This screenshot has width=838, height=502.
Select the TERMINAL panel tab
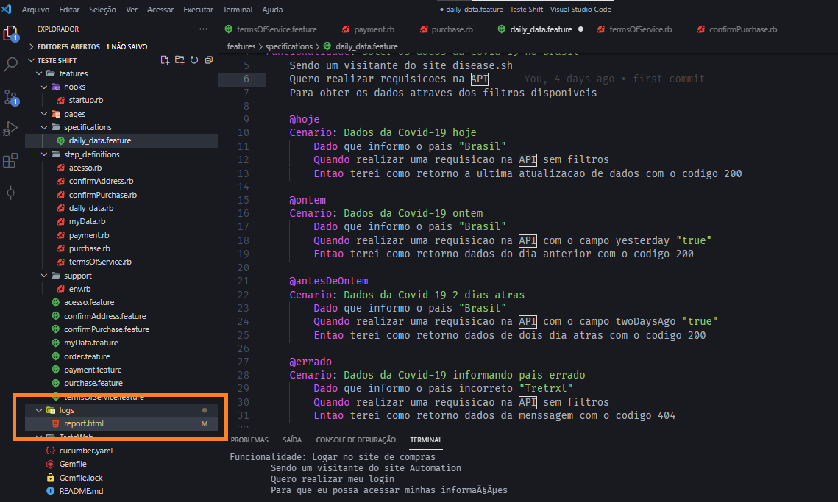[x=426, y=440]
